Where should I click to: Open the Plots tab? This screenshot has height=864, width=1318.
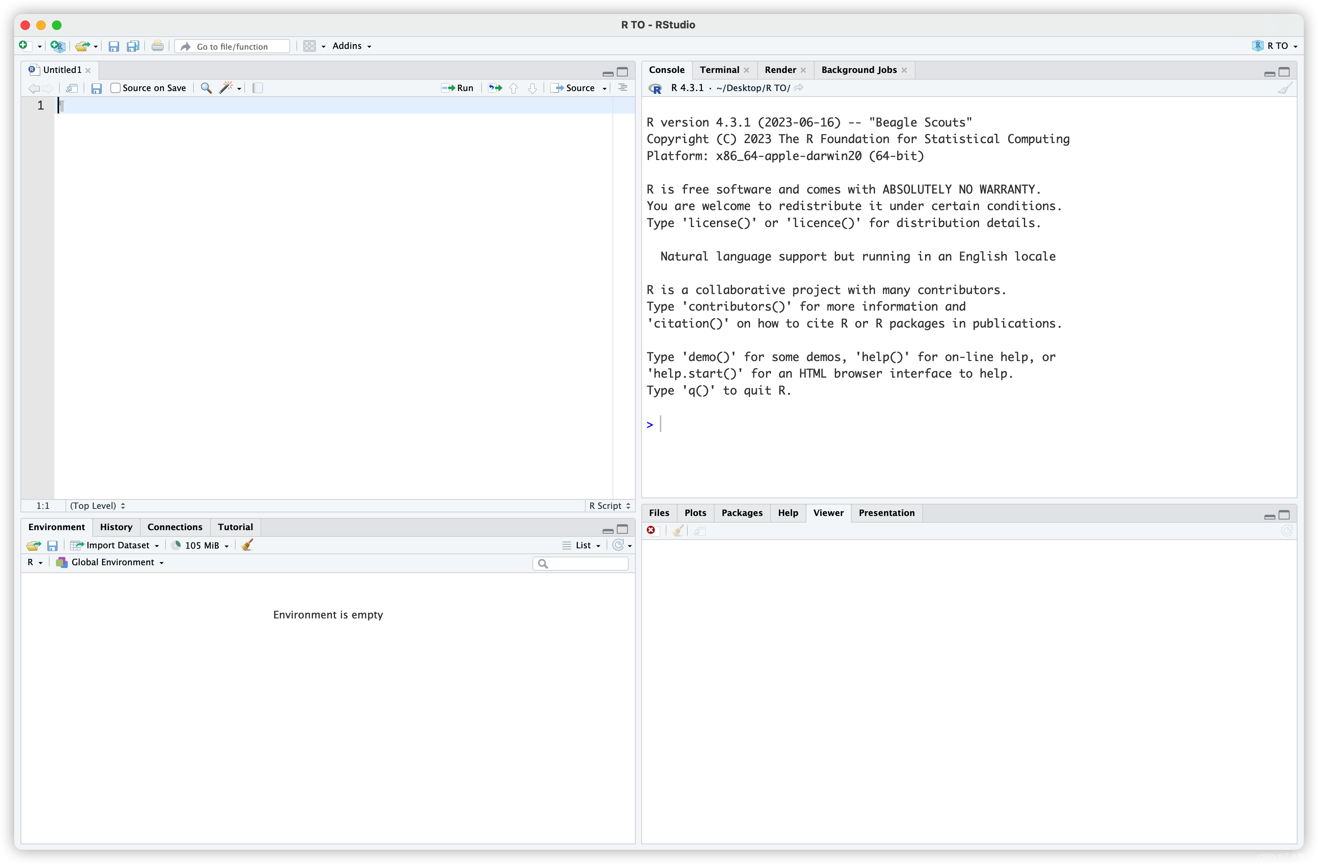695,513
